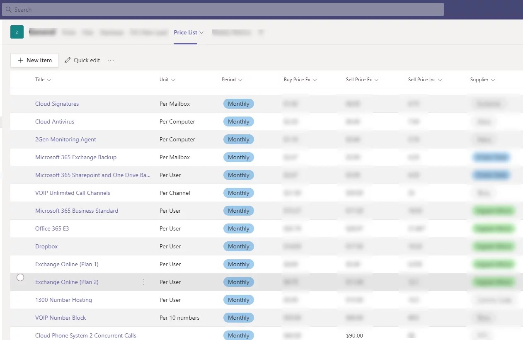523x340 pixels.
Task: Expand the Sell Price Ex column menu
Action: [x=376, y=80]
